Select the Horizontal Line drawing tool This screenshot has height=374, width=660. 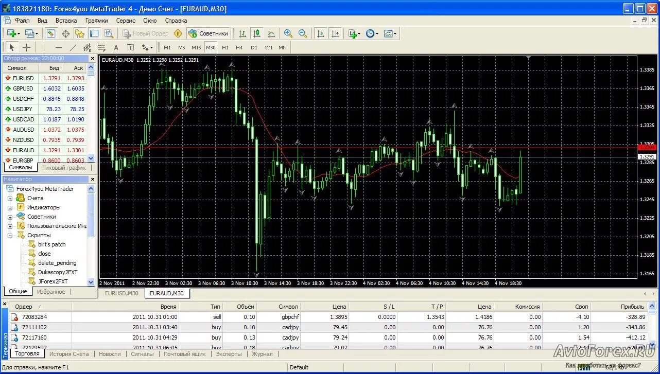tap(58, 47)
